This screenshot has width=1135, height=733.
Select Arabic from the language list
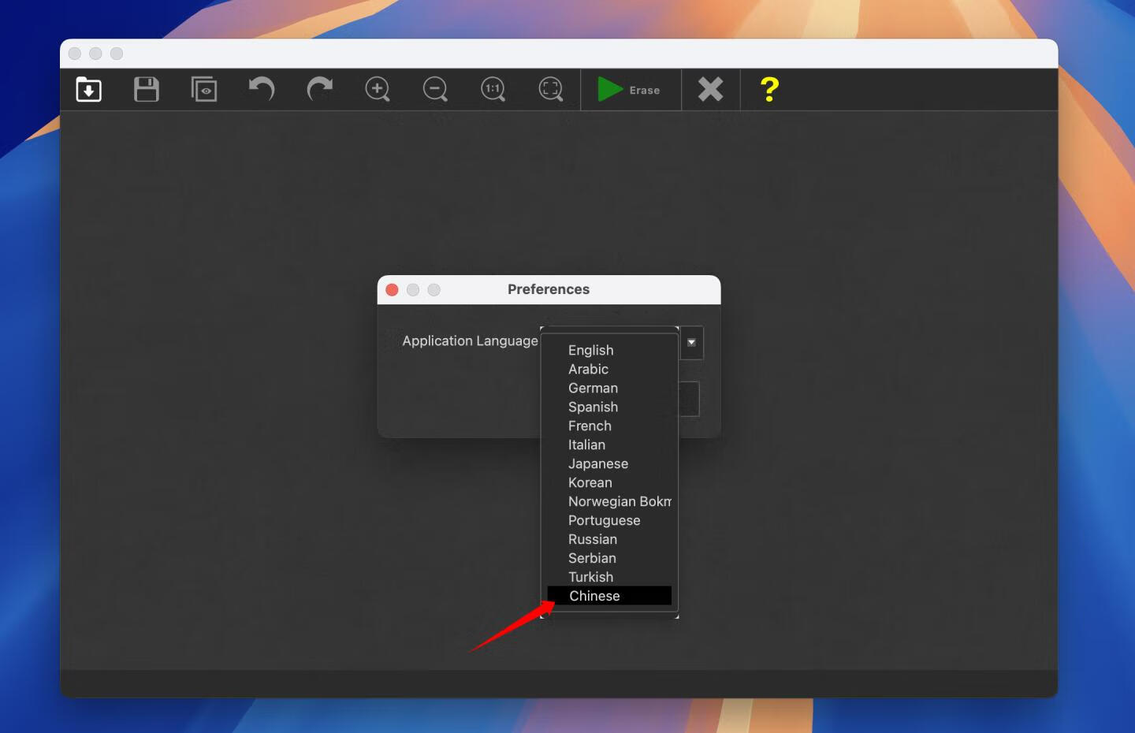click(609, 369)
